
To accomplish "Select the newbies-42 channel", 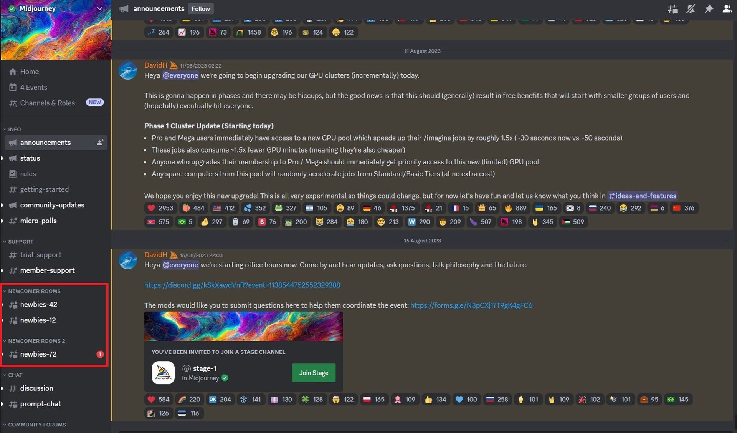I will point(39,304).
